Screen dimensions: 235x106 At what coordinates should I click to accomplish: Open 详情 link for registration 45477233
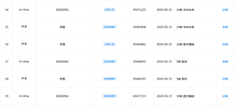pyautogui.click(x=225, y=96)
